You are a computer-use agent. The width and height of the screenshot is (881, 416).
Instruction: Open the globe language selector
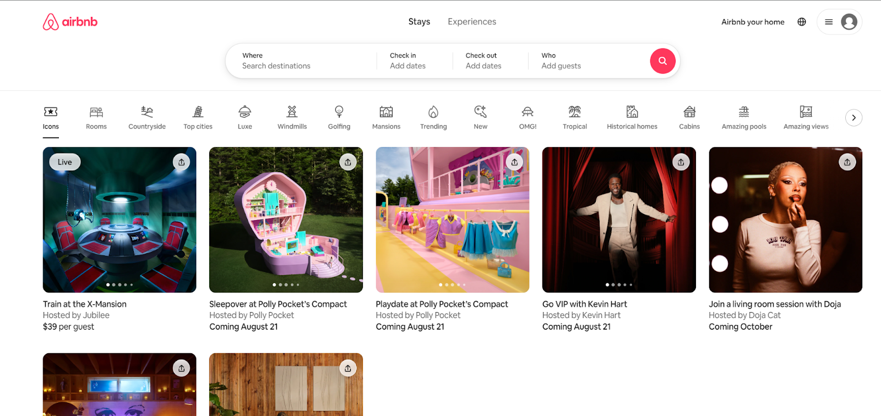[802, 22]
